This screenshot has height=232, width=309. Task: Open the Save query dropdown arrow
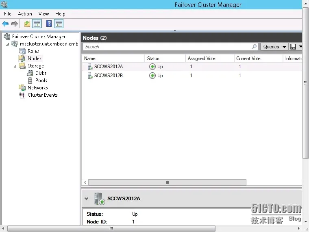300,47
